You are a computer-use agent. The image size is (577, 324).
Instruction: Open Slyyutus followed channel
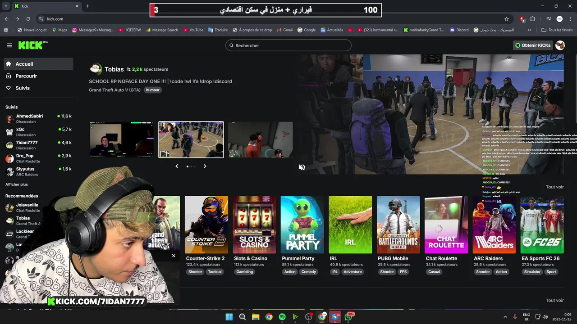pos(39,171)
